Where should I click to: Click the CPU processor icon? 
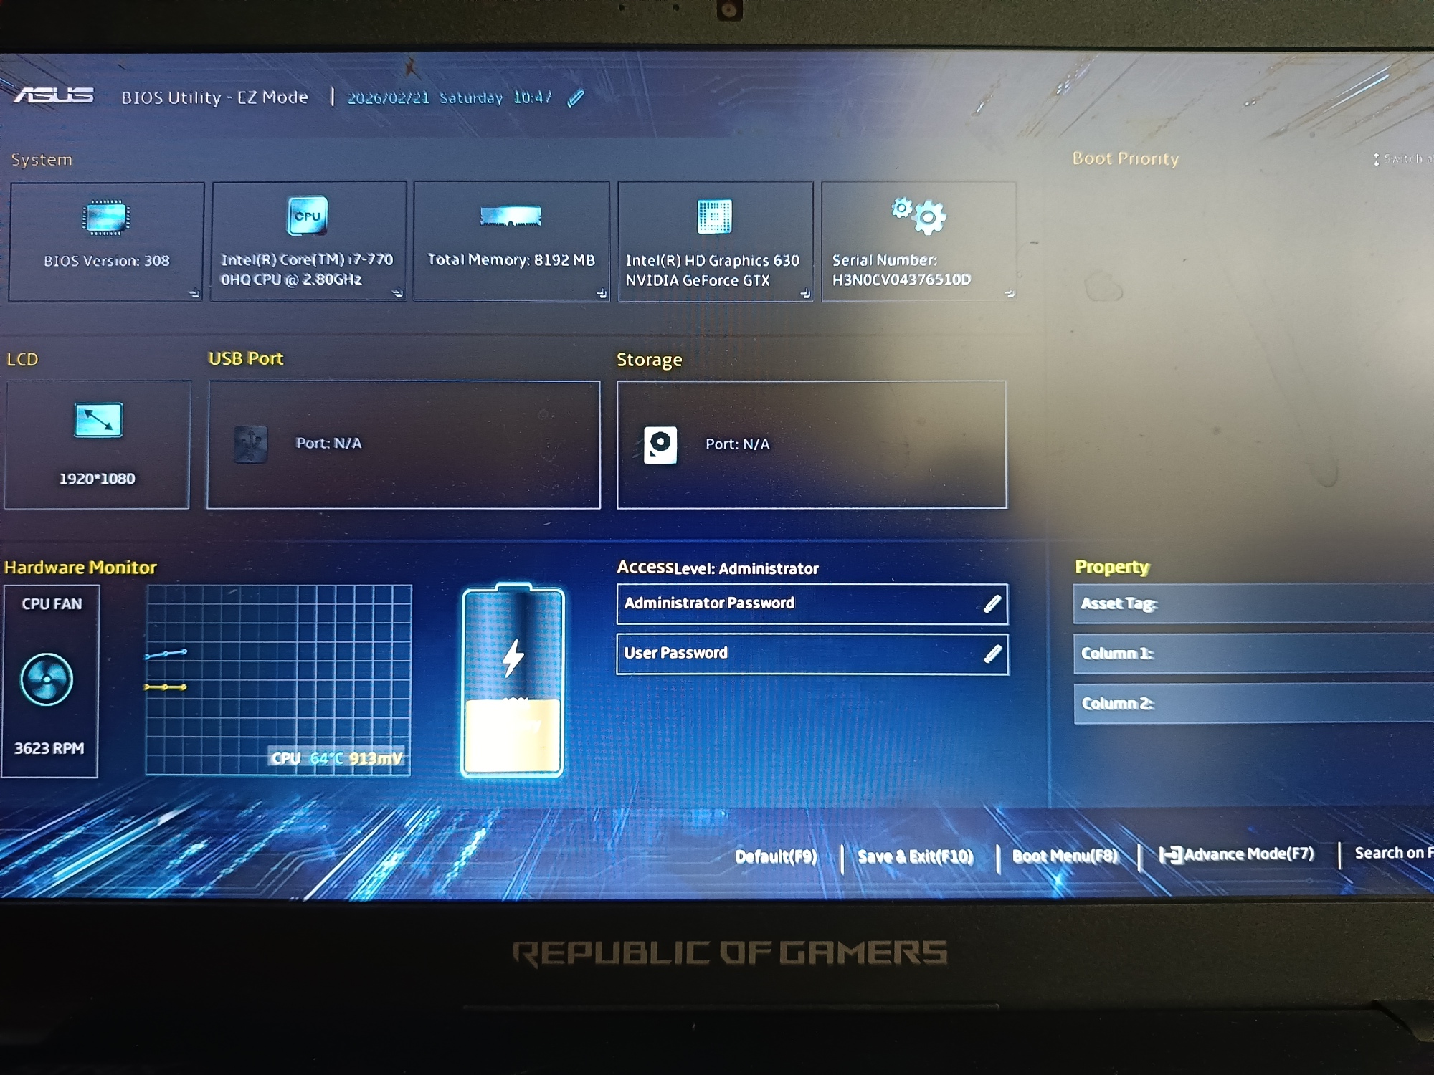pos(308,216)
